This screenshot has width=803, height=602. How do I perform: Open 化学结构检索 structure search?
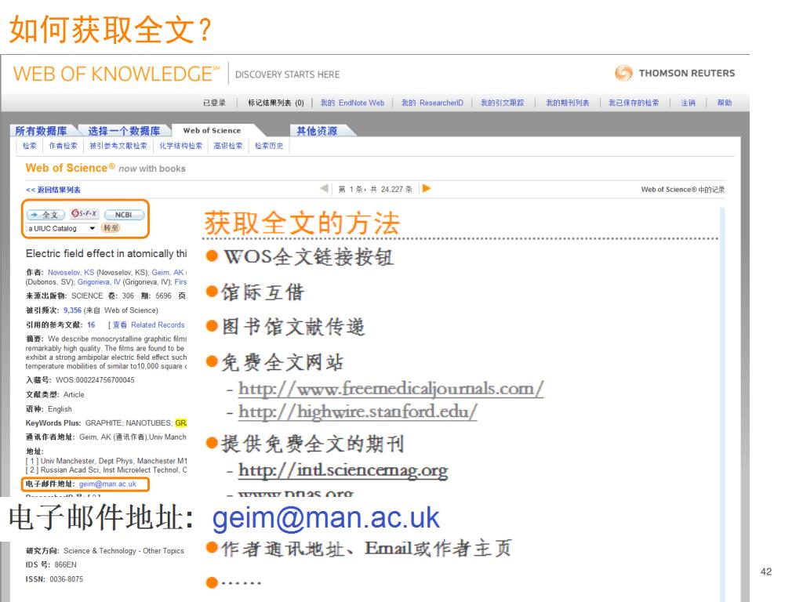[x=181, y=146]
